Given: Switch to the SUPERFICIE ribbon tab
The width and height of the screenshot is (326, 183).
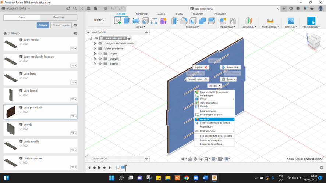Looking at the screenshot, I should tap(142, 14).
